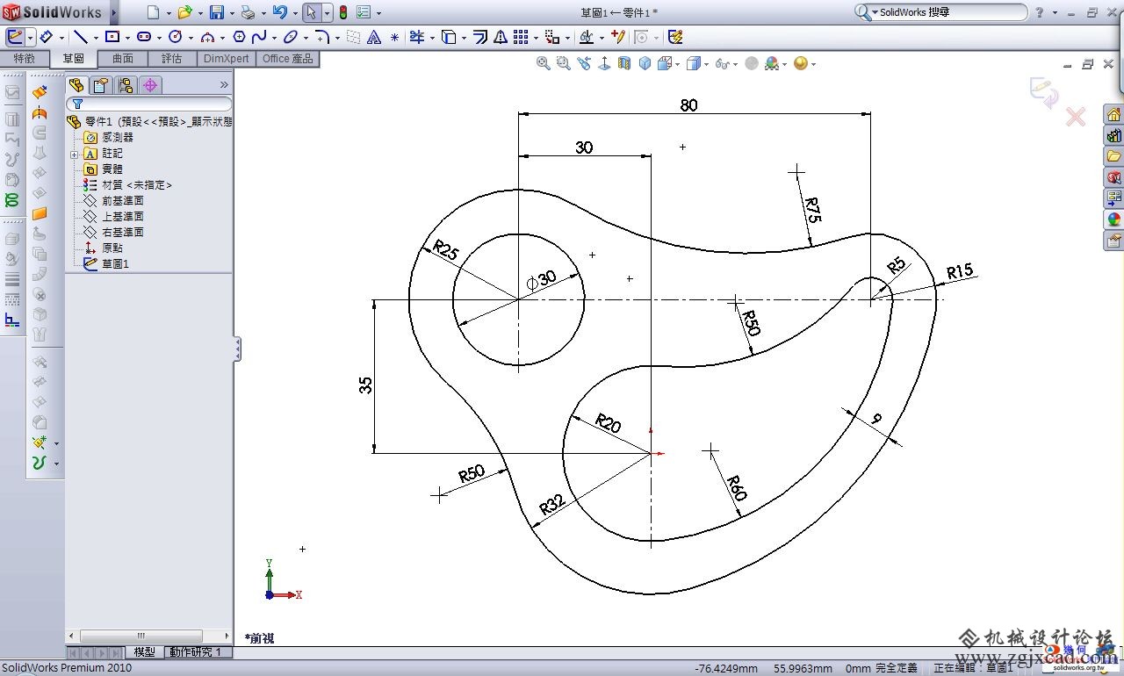The height and width of the screenshot is (676, 1124).
Task: Select the Spline sketch tool
Action: coord(258,37)
